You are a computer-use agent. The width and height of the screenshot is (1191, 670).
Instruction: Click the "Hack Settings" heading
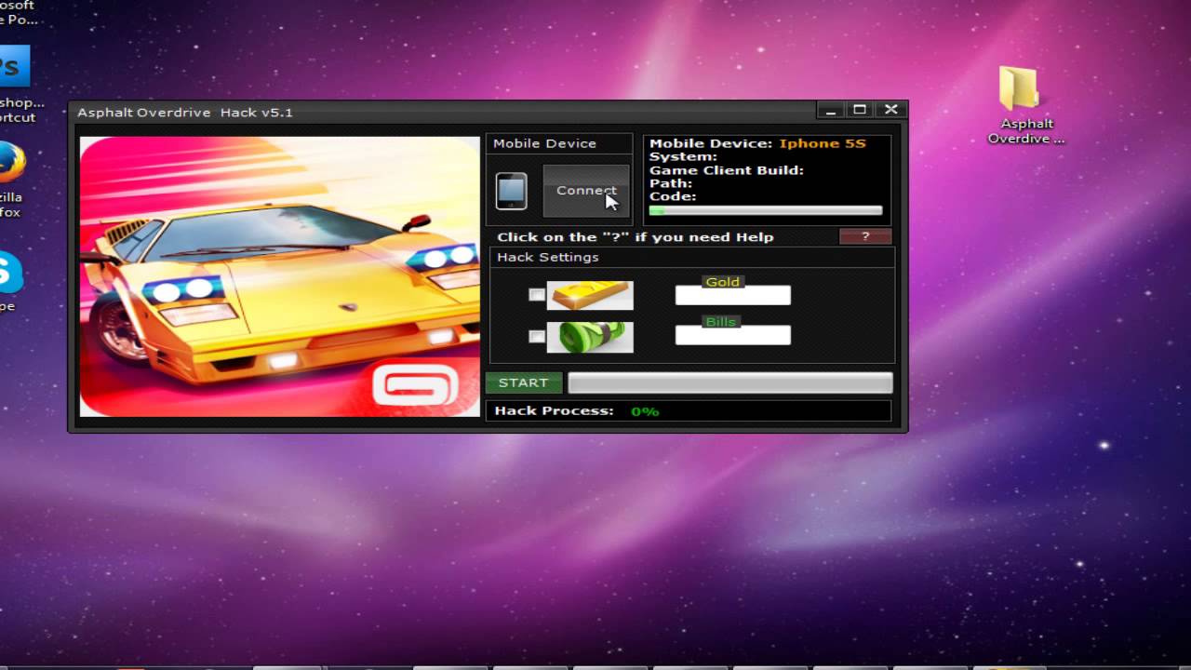(548, 257)
